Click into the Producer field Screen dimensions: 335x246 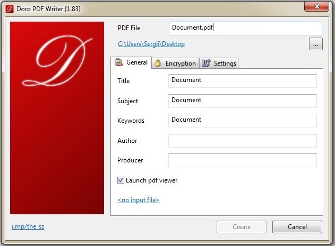coord(243,160)
